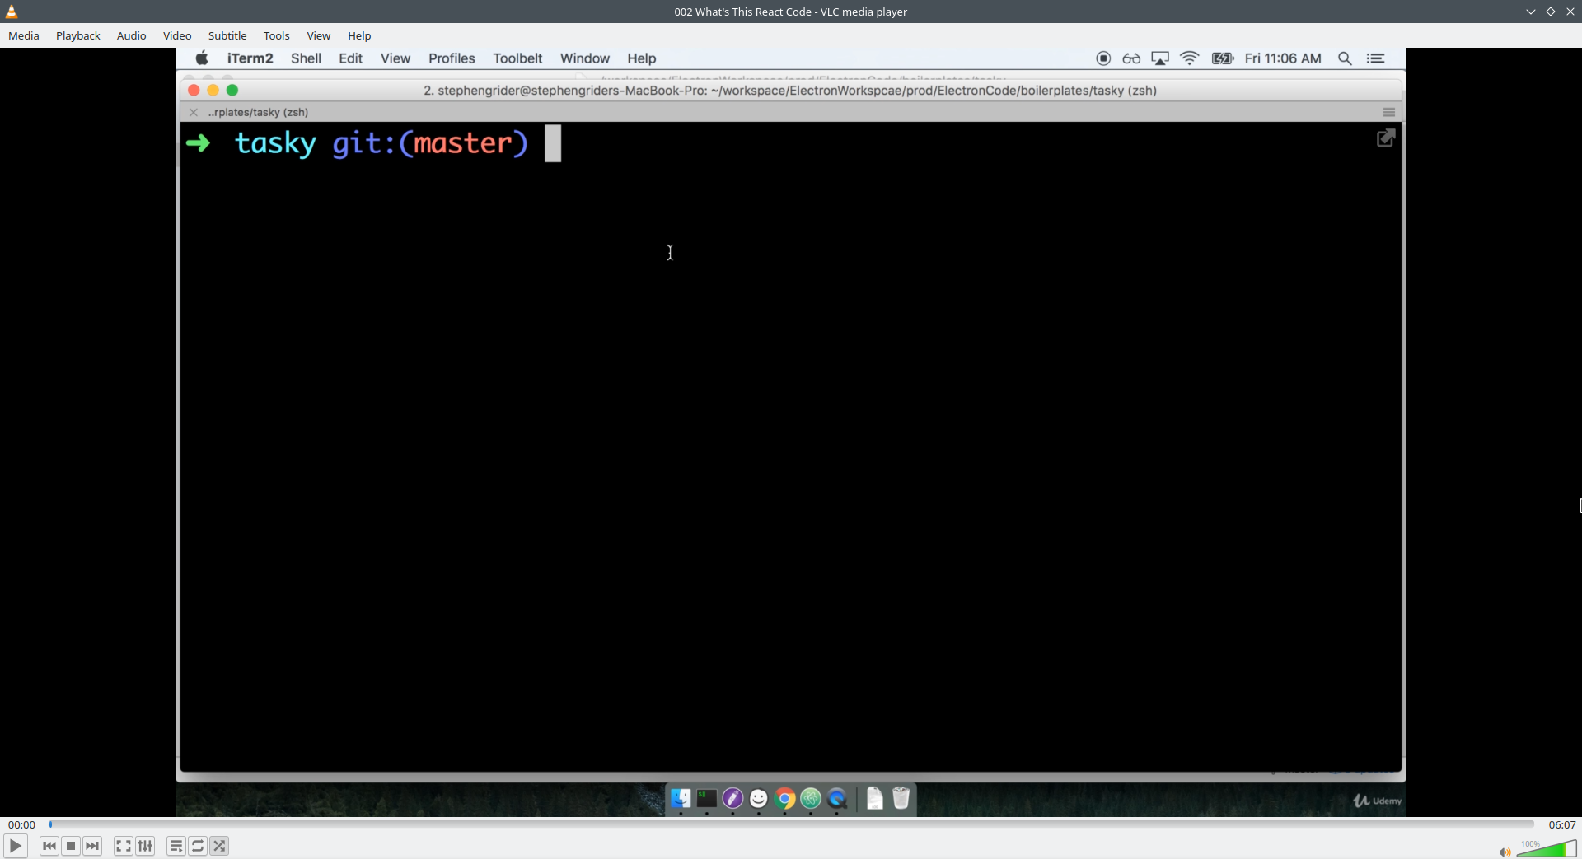The height and width of the screenshot is (859, 1582).
Task: Open the macOS Notification Center list icon
Action: (1375, 58)
